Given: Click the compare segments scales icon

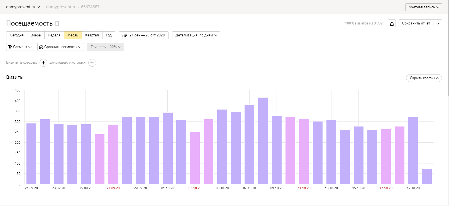Looking at the screenshot, I should 41,47.
